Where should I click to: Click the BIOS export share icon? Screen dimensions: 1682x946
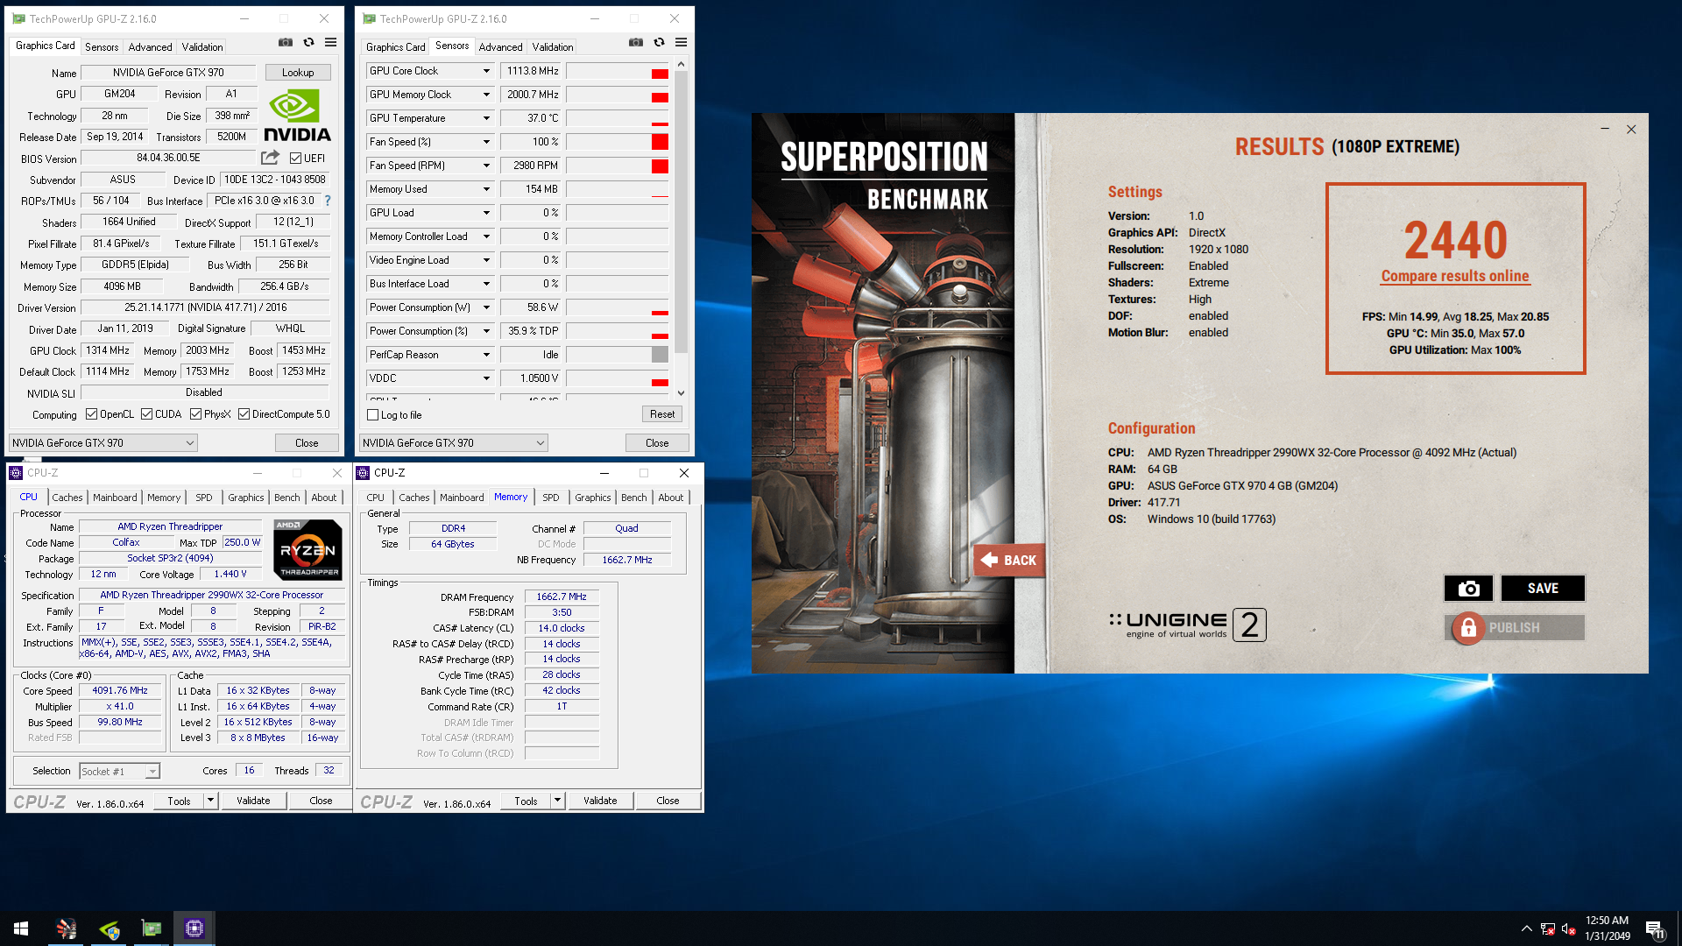[x=270, y=158]
